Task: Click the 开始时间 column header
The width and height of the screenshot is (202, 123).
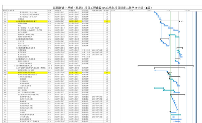Action: coord(58,10)
